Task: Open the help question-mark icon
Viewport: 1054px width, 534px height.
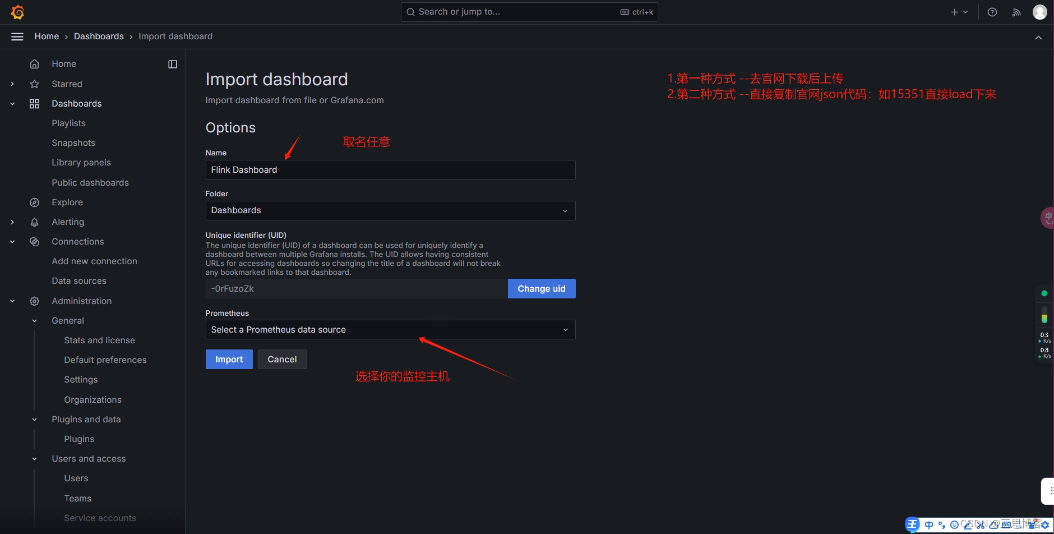Action: [x=992, y=12]
